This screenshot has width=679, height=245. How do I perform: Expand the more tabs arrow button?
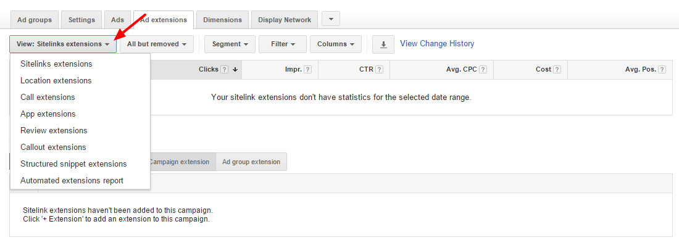331,19
